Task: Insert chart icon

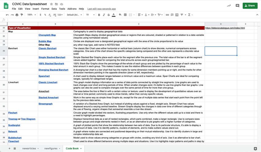Action: [x=177, y=15]
